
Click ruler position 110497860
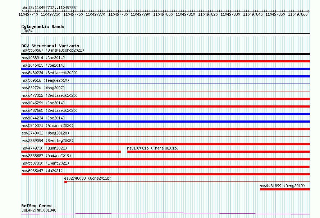[298, 14]
